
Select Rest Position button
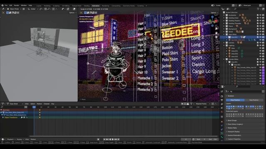254,100
